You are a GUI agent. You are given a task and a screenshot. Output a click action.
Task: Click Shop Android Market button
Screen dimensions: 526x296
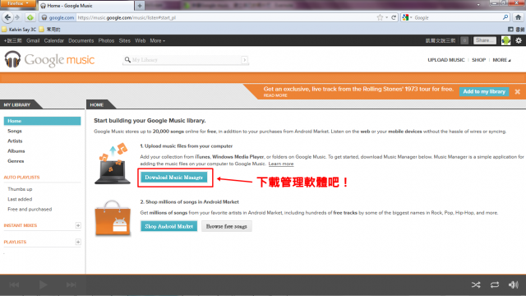[x=168, y=226]
